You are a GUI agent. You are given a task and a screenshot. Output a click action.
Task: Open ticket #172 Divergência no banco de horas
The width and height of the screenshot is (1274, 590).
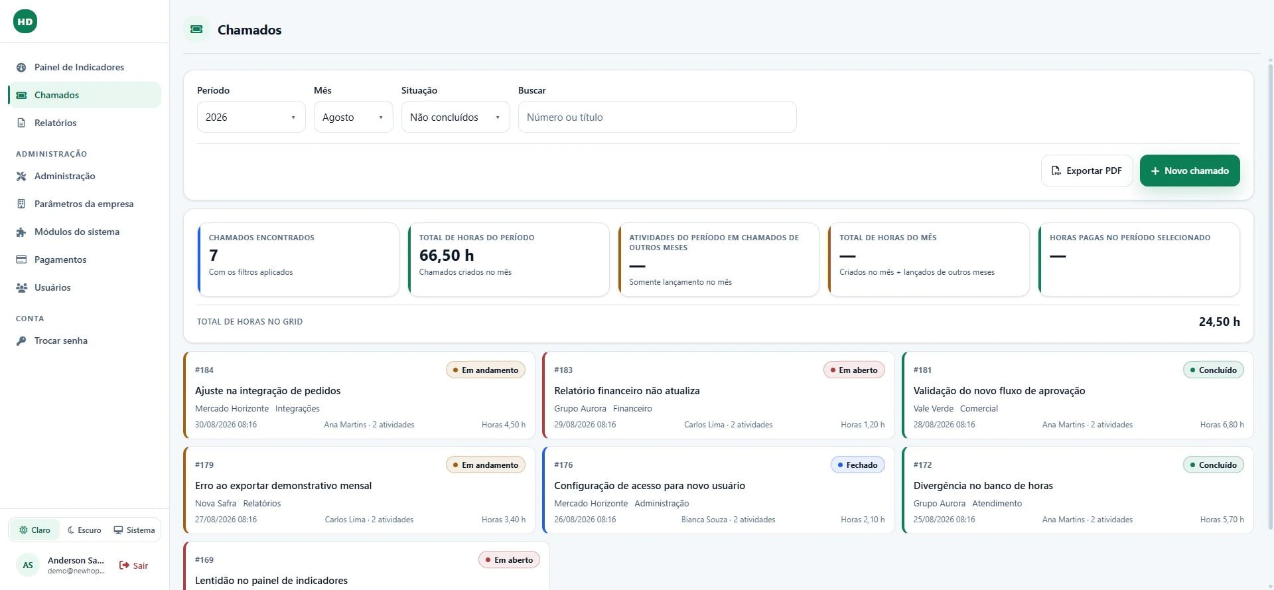pyautogui.click(x=1078, y=490)
